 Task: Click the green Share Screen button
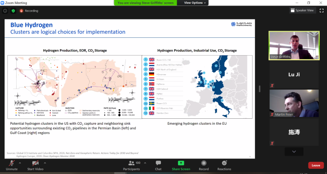(x=181, y=166)
